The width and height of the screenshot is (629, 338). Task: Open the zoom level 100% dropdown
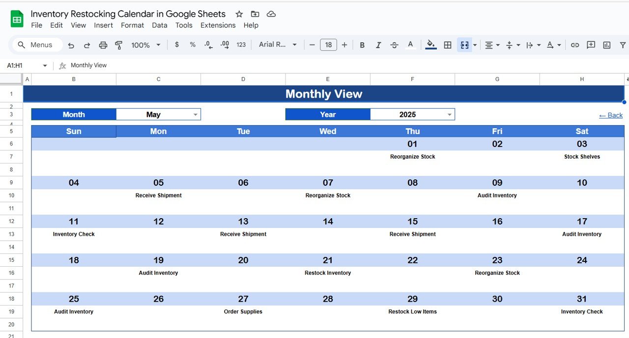(146, 45)
